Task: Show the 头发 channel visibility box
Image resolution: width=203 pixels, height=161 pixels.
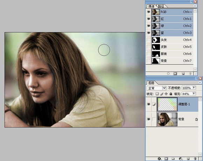Action: pos(149,40)
